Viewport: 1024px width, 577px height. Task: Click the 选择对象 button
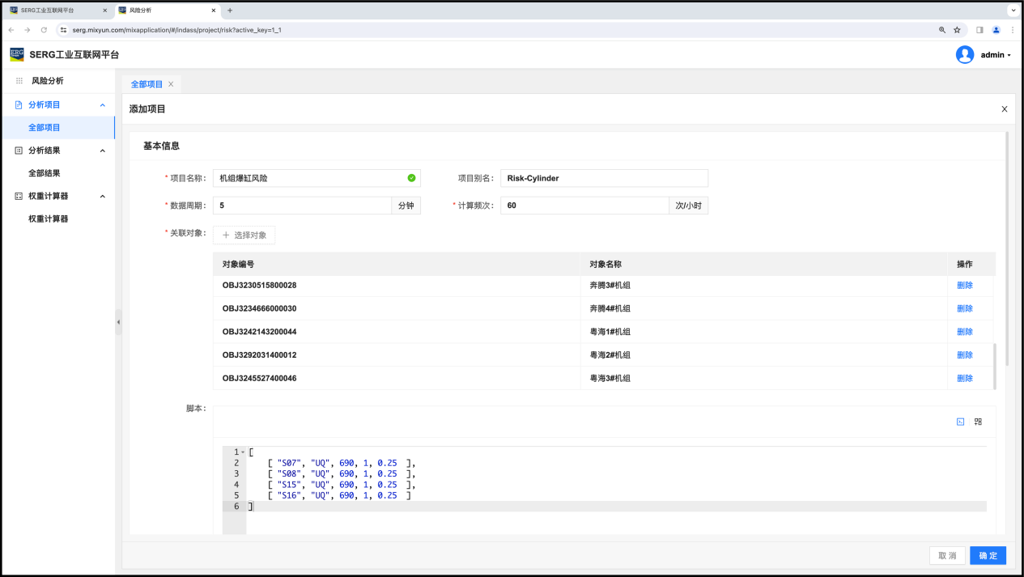pos(244,235)
